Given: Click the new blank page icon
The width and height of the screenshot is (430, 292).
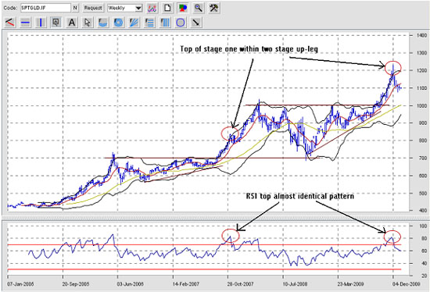Looking at the screenshot, I should tap(167, 9).
